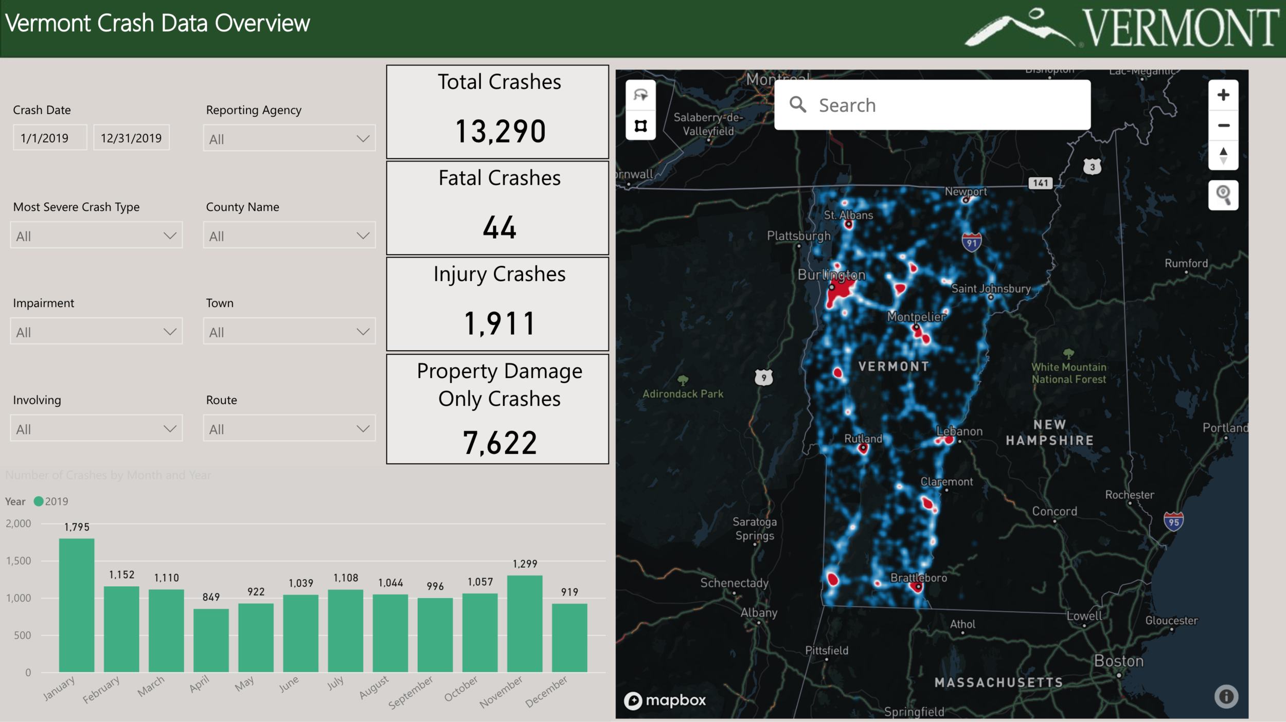Screen dimensions: 1286x722
Task: Click the end date 12/31/2019 field
Action: [131, 138]
